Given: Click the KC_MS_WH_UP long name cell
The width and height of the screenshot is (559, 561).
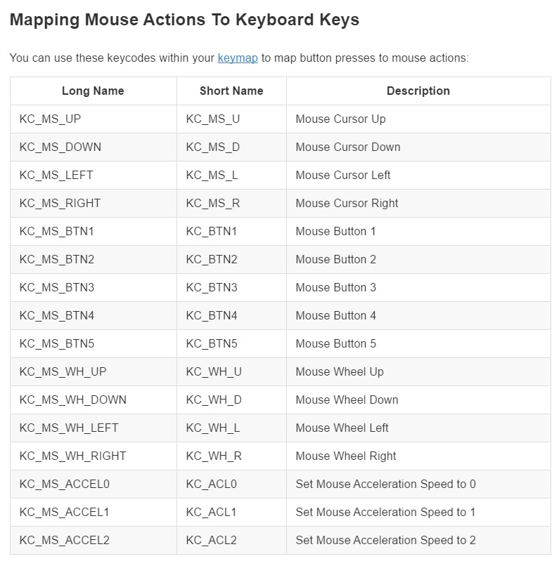Looking at the screenshot, I should point(63,371).
